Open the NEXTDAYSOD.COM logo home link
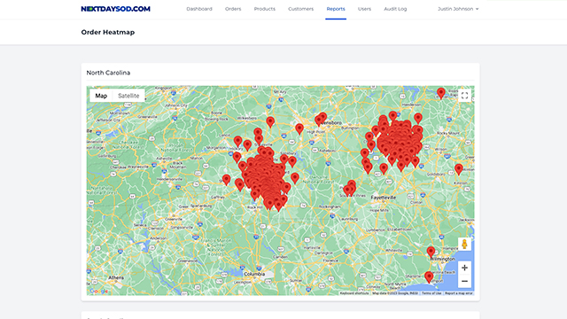This screenshot has width=567, height=319. click(116, 9)
